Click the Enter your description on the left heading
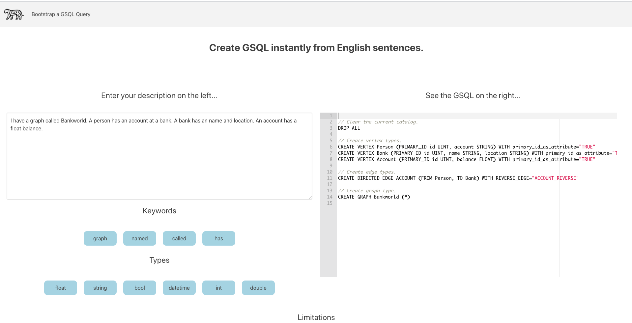Image resolution: width=632 pixels, height=323 pixels. [x=159, y=95]
